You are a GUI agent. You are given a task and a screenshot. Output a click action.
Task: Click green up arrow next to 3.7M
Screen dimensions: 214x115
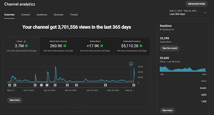26,46
